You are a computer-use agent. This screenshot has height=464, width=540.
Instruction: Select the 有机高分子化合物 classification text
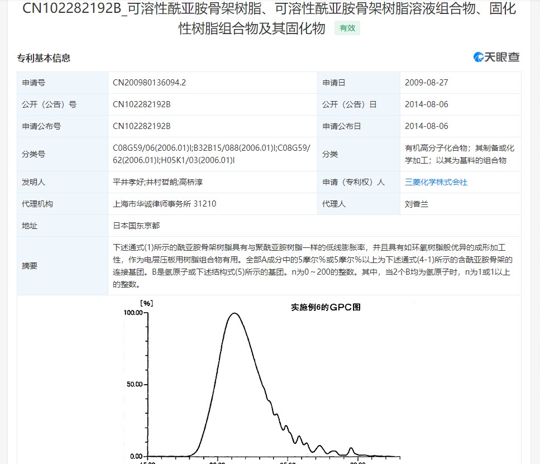[x=436, y=148]
